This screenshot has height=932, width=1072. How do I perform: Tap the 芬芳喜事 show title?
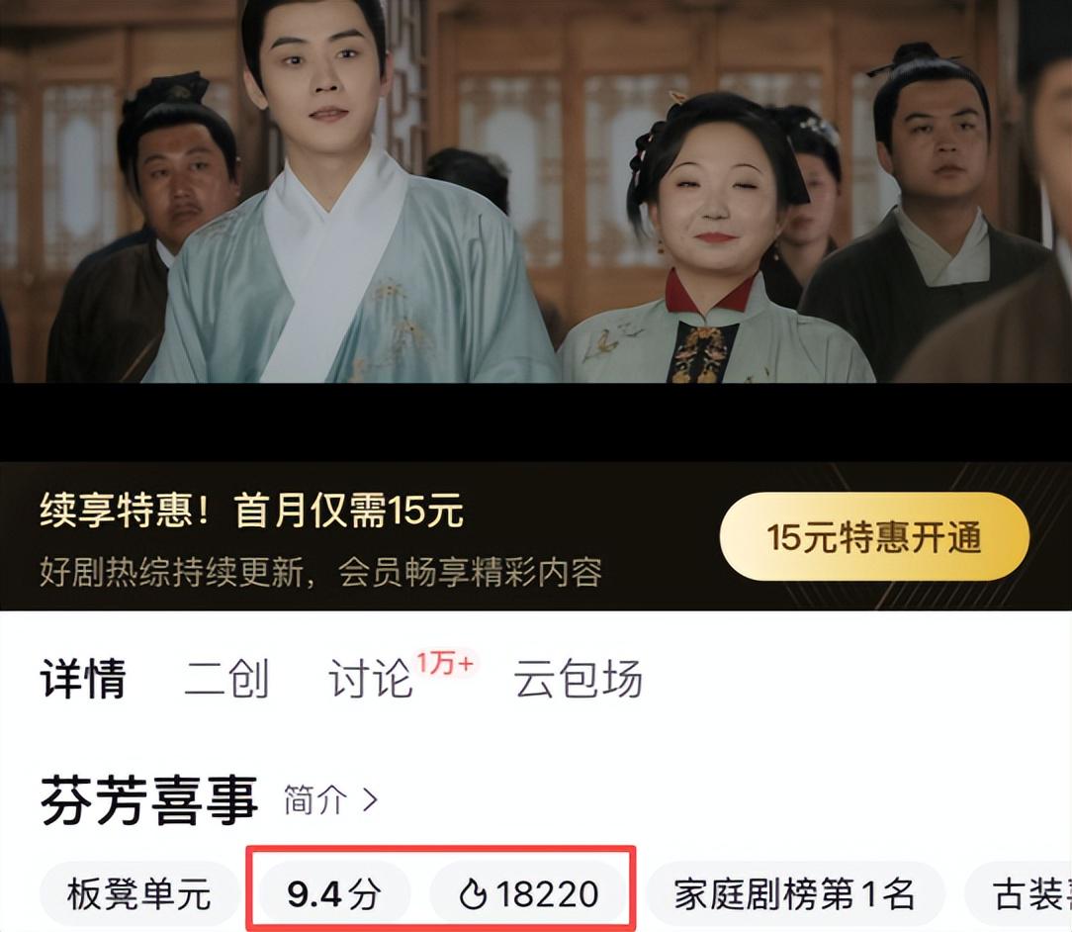tap(149, 800)
